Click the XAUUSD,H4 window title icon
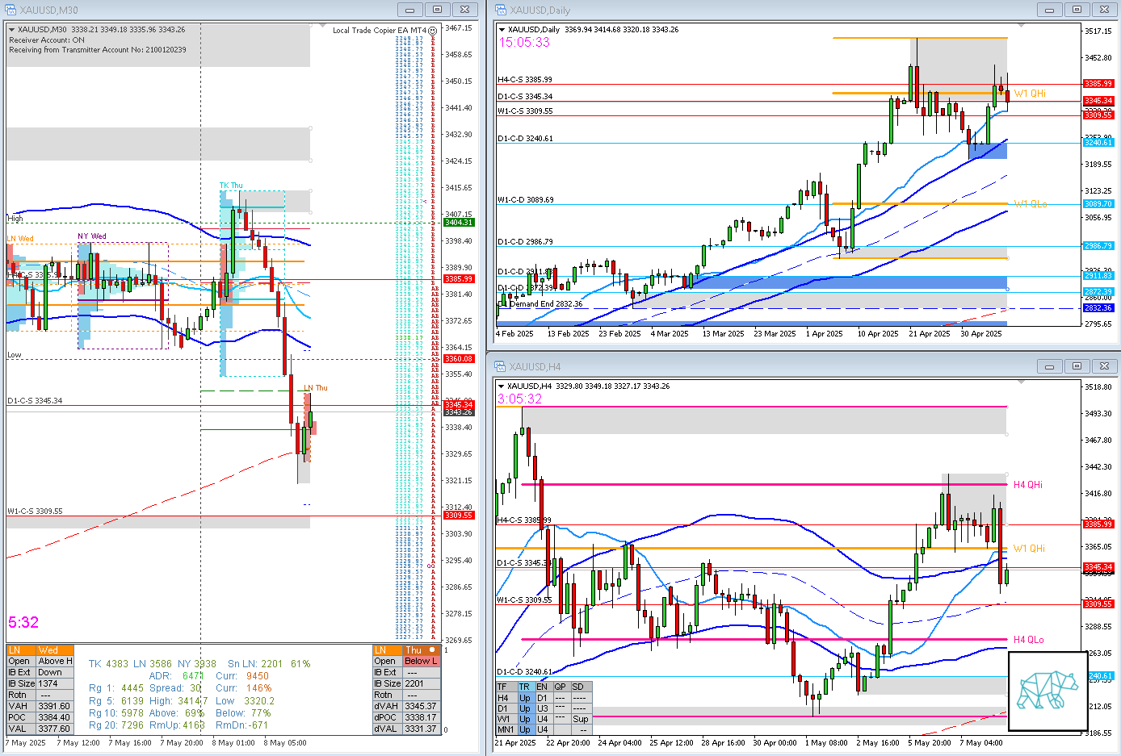The image size is (1121, 756). point(500,366)
